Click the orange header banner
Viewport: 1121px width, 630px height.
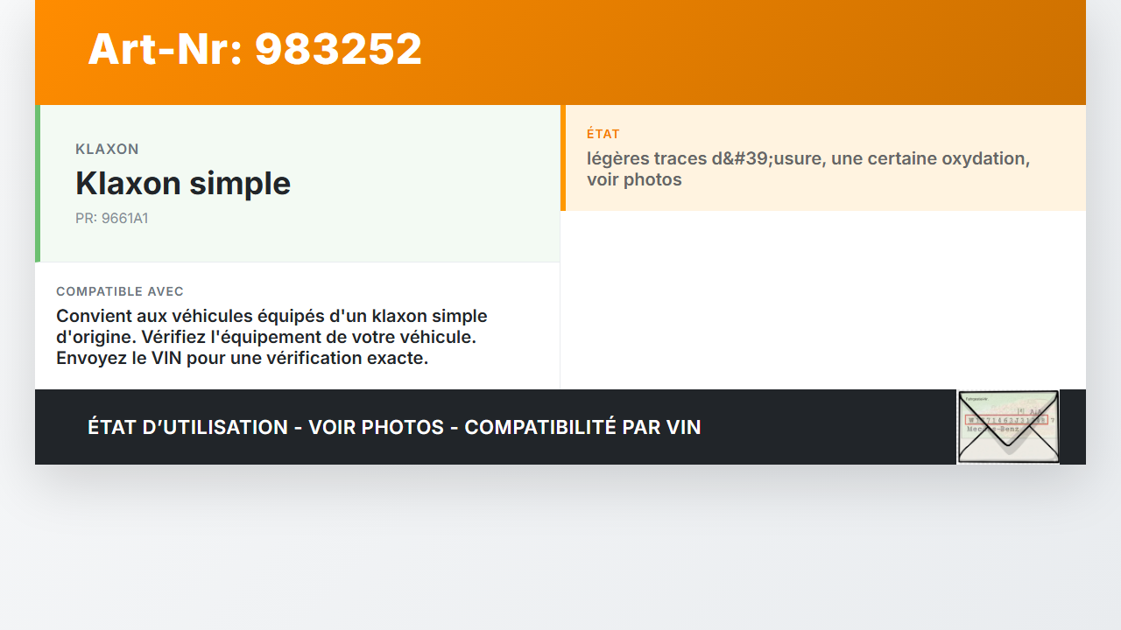560,52
